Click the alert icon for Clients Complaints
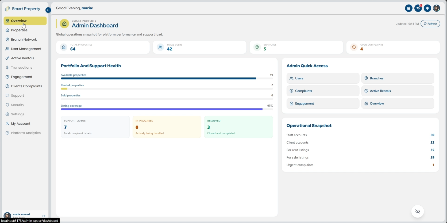The height and width of the screenshot is (223, 447). [x=7, y=86]
